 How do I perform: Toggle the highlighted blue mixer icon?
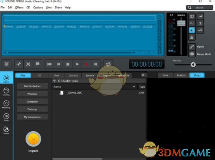192,30
